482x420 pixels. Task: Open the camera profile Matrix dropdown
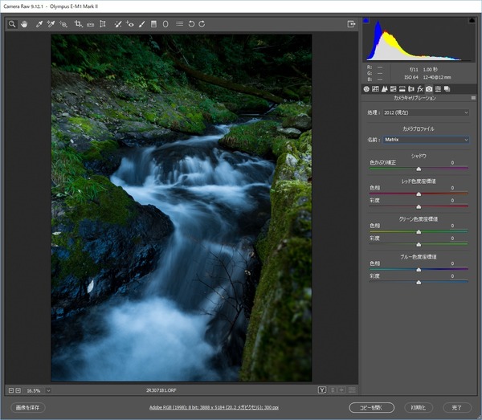pos(426,140)
